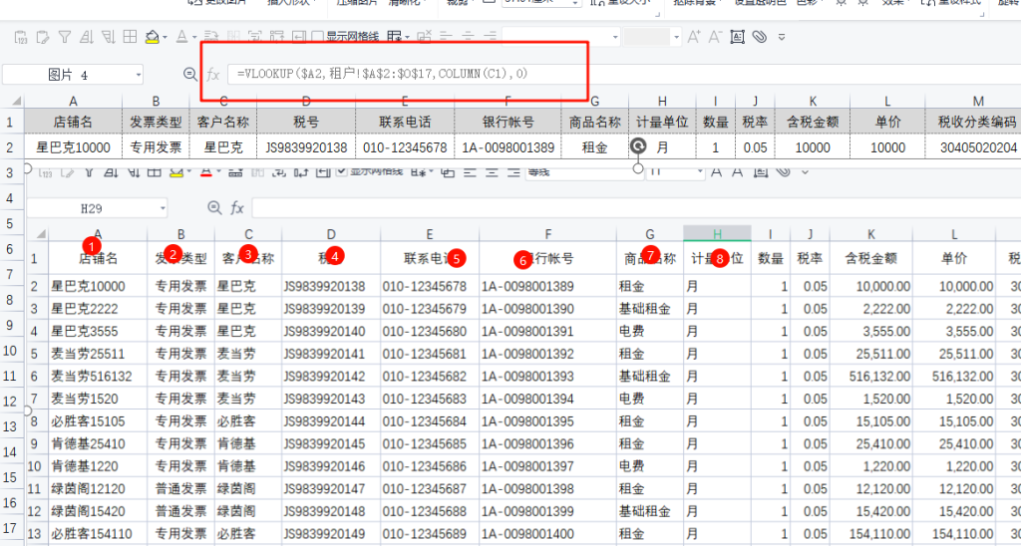1021x546 pixels.
Task: Sort descending with the Z-A icon
Action: [x=108, y=37]
